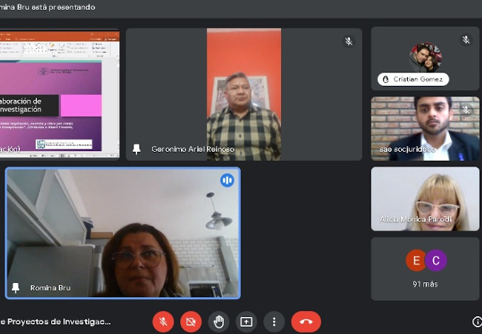Click the blue audio indicator on Romina Bru's tile
Image resolution: width=482 pixels, height=334 pixels.
[227, 180]
